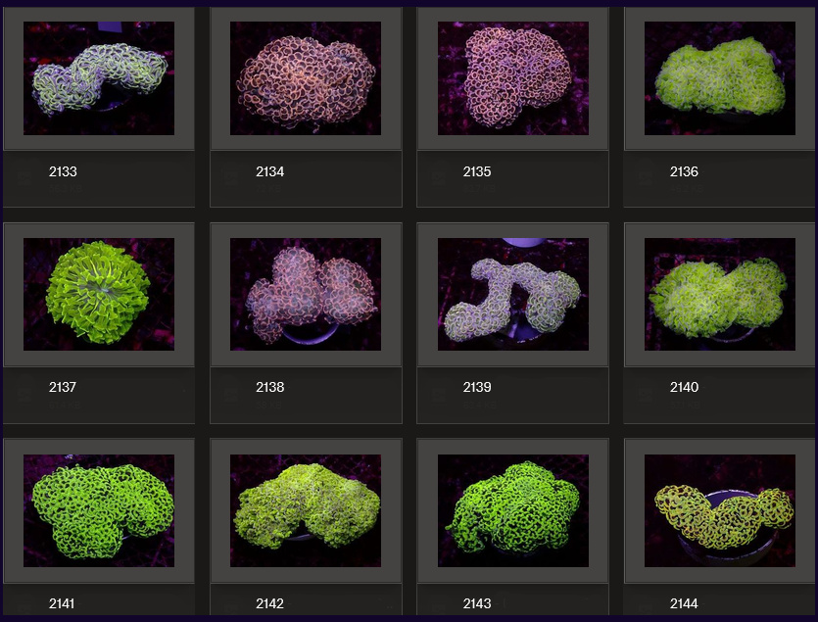Click the file name 2137
Viewport: 818px width, 622px height.
click(63, 387)
